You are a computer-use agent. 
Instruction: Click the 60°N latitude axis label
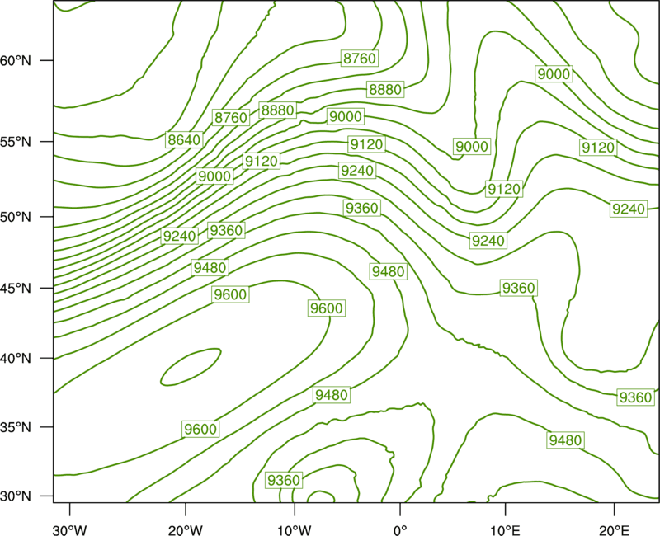pyautogui.click(x=16, y=60)
